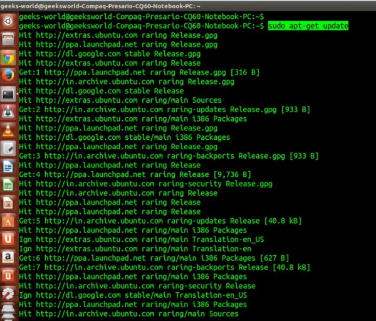Select the 'Get:1' line with [316 B]

[x=139, y=73]
